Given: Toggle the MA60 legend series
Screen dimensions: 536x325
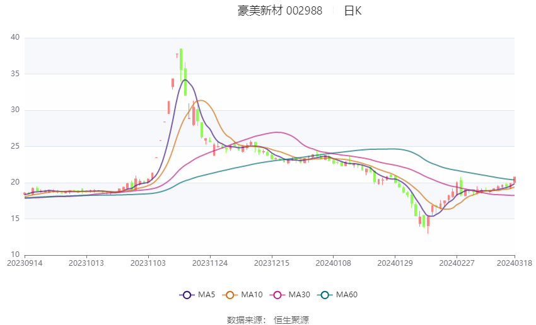Looking at the screenshot, I should pos(337,295).
